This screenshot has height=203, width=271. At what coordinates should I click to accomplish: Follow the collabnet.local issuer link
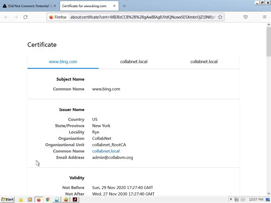tap(106, 151)
